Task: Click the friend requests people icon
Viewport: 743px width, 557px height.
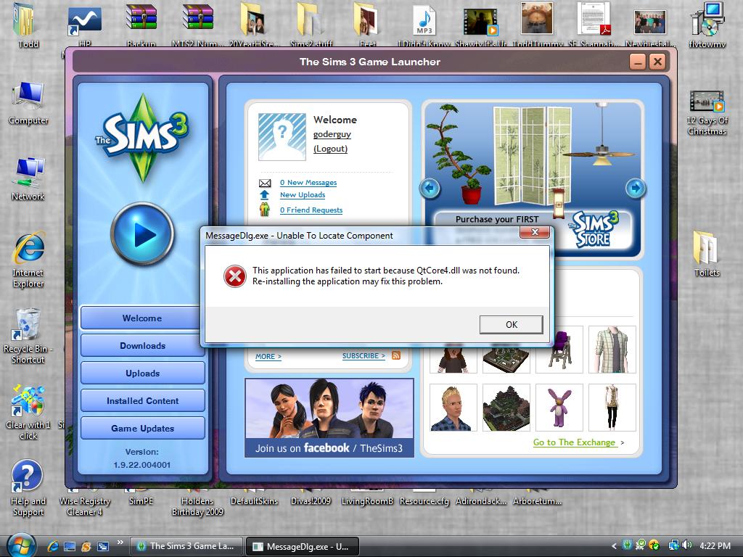Action: (264, 210)
